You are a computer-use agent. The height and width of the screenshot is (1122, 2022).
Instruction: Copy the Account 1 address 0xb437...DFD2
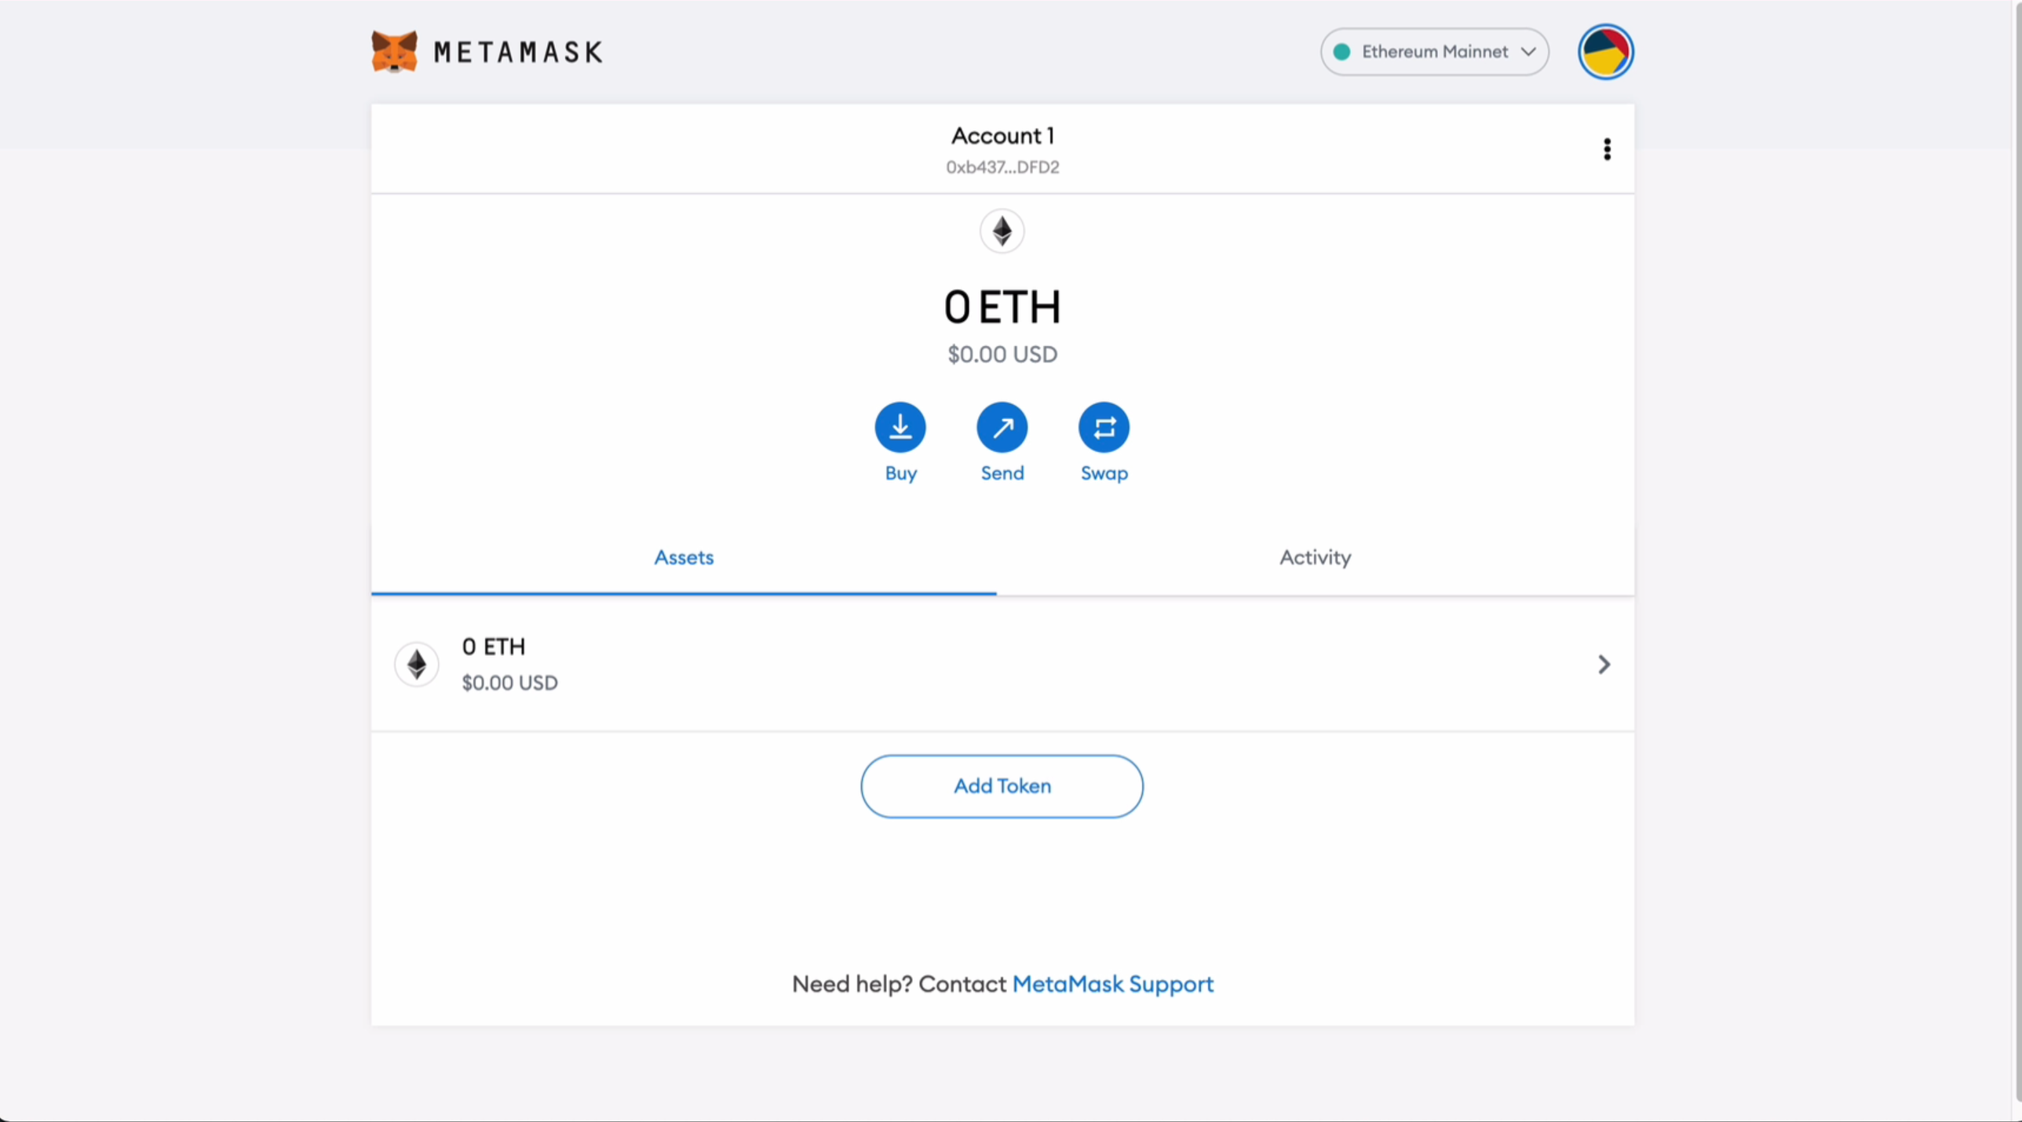click(1002, 167)
